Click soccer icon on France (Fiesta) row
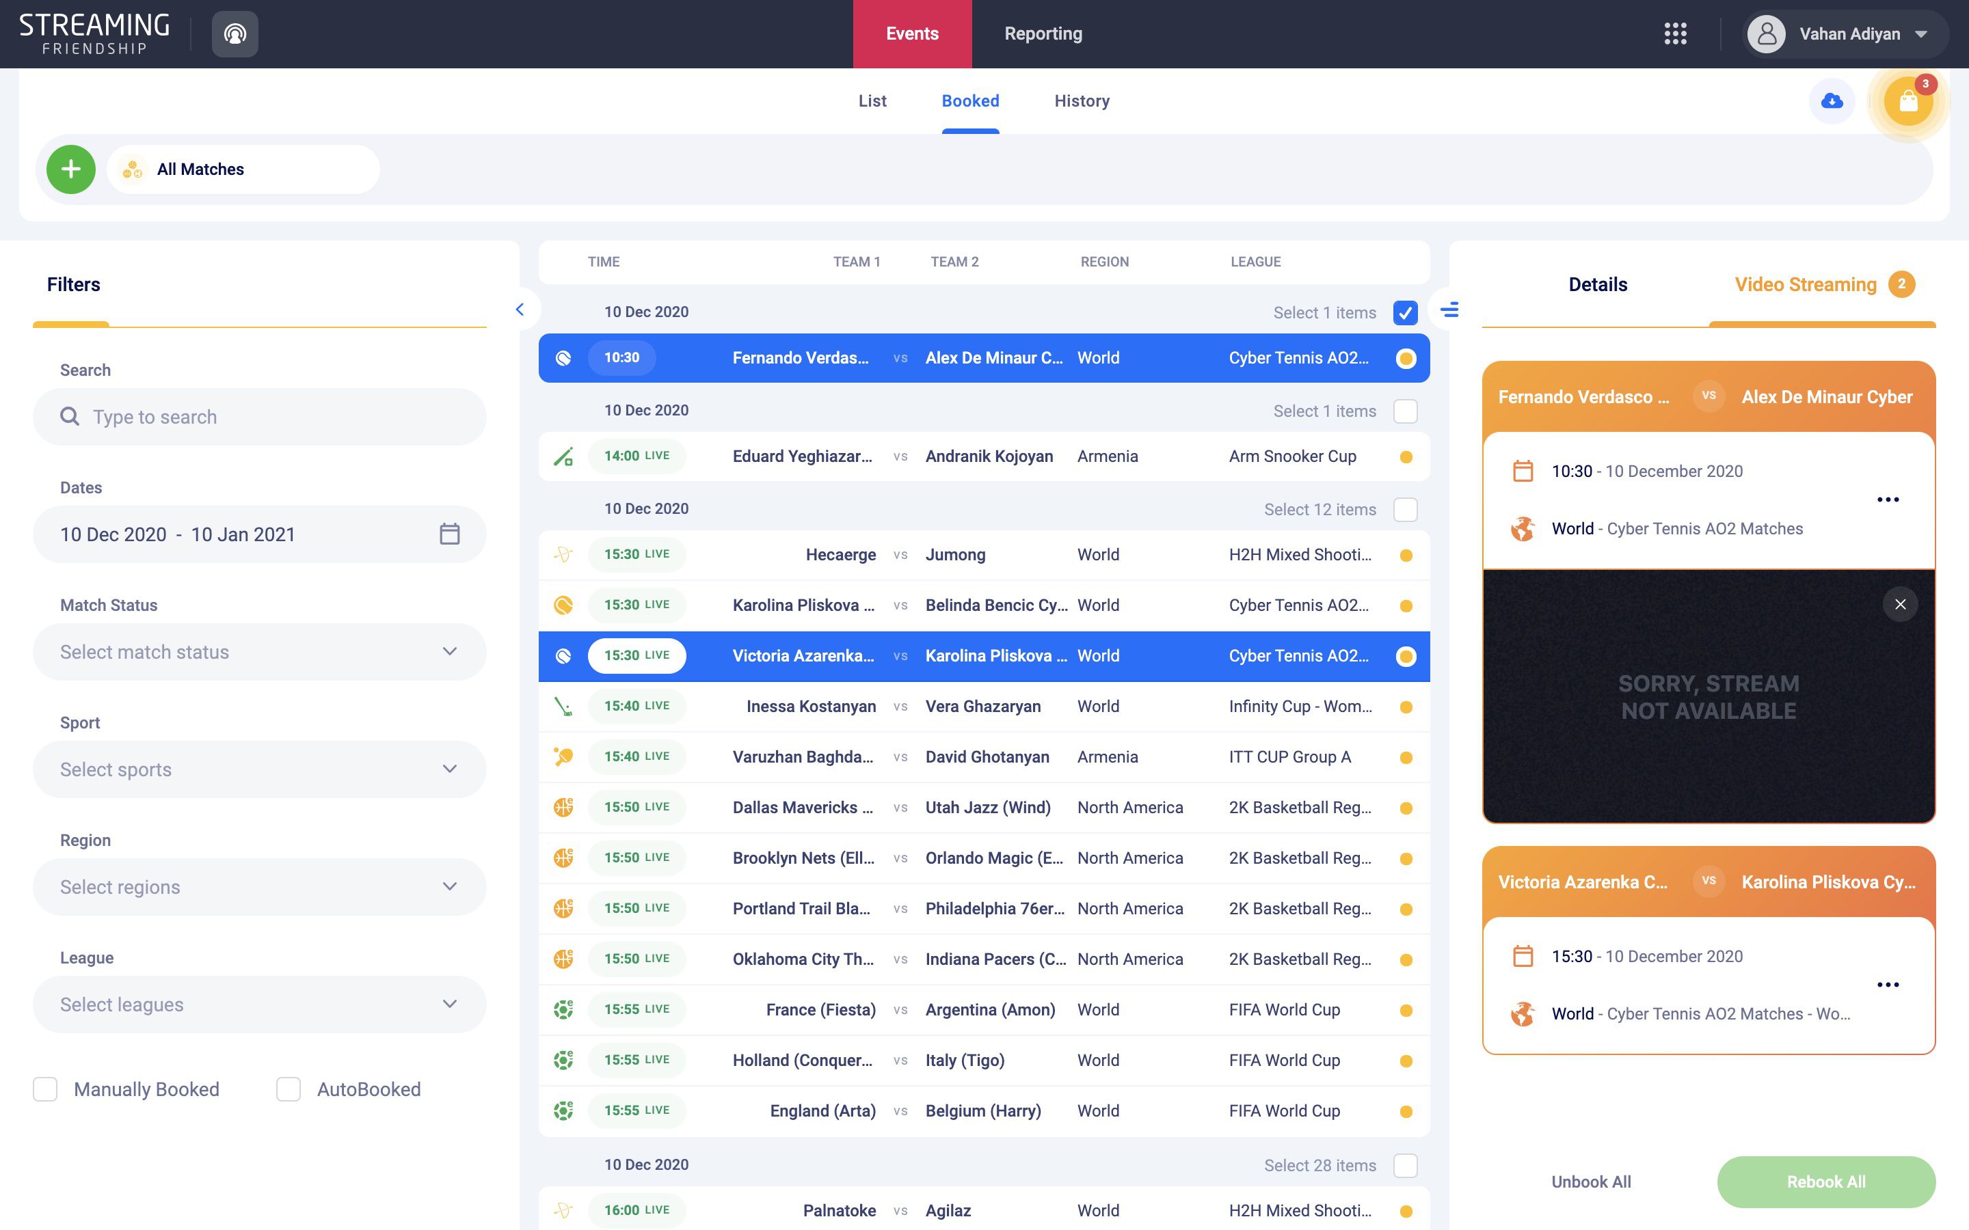Image resolution: width=1969 pixels, height=1230 pixels. pos(563,1009)
